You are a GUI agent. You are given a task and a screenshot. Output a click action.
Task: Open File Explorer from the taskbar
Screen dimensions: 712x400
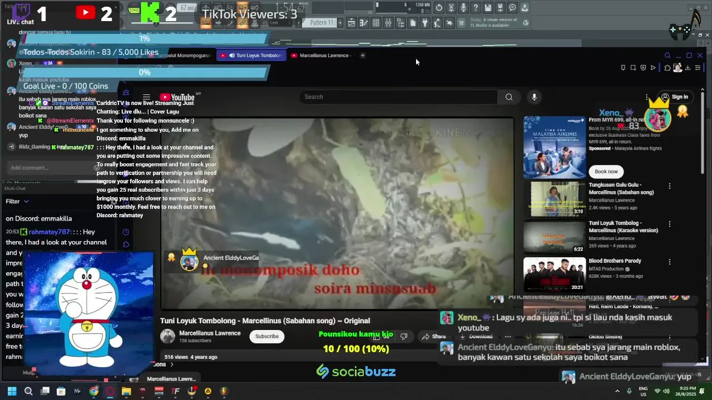tap(126, 391)
